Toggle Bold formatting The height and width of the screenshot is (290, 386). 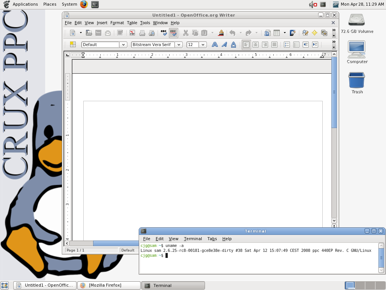[x=214, y=45]
